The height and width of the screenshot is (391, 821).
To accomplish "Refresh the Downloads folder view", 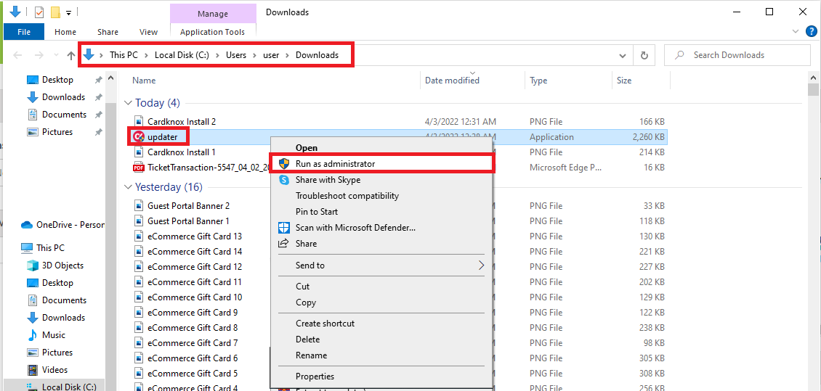I will pos(644,55).
